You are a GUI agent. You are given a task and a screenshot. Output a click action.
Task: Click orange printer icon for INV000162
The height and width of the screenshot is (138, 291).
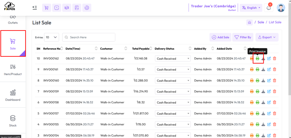[x=252, y=59]
